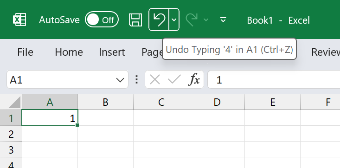Select column B header
Viewport: 340px width, 168px height.
(106, 102)
